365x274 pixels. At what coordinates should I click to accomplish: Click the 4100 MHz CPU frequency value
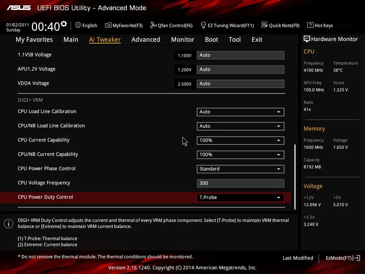point(313,70)
